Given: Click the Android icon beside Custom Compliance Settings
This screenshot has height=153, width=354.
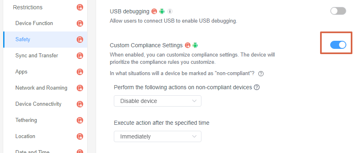Looking at the screenshot, I should pos(195,45).
